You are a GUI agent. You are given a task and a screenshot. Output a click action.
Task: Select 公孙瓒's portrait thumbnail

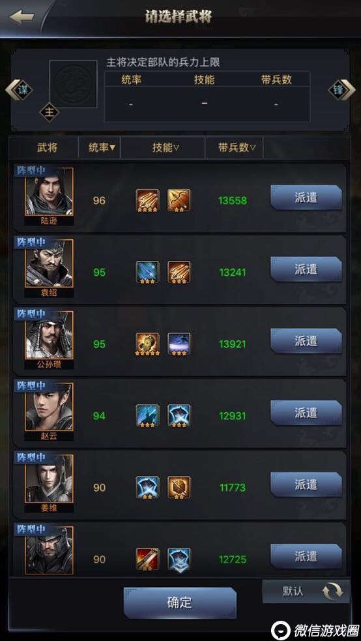coord(49,335)
